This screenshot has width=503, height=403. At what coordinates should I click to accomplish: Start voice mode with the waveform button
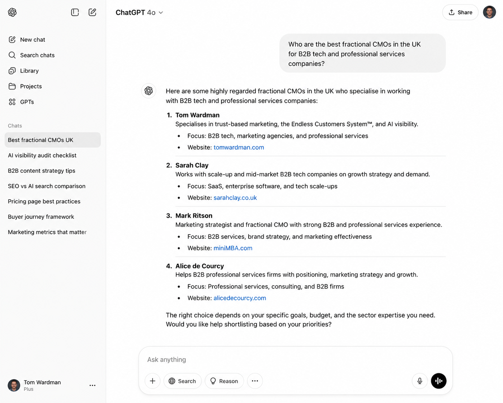pos(439,381)
